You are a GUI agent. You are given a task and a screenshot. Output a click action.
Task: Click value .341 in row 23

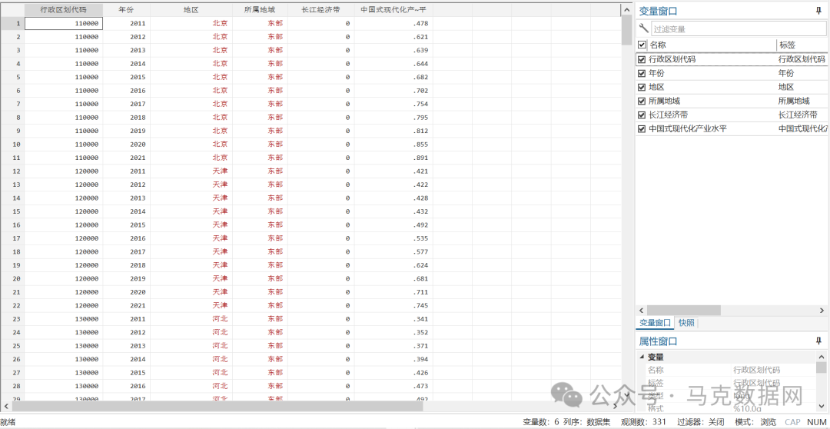click(x=393, y=319)
